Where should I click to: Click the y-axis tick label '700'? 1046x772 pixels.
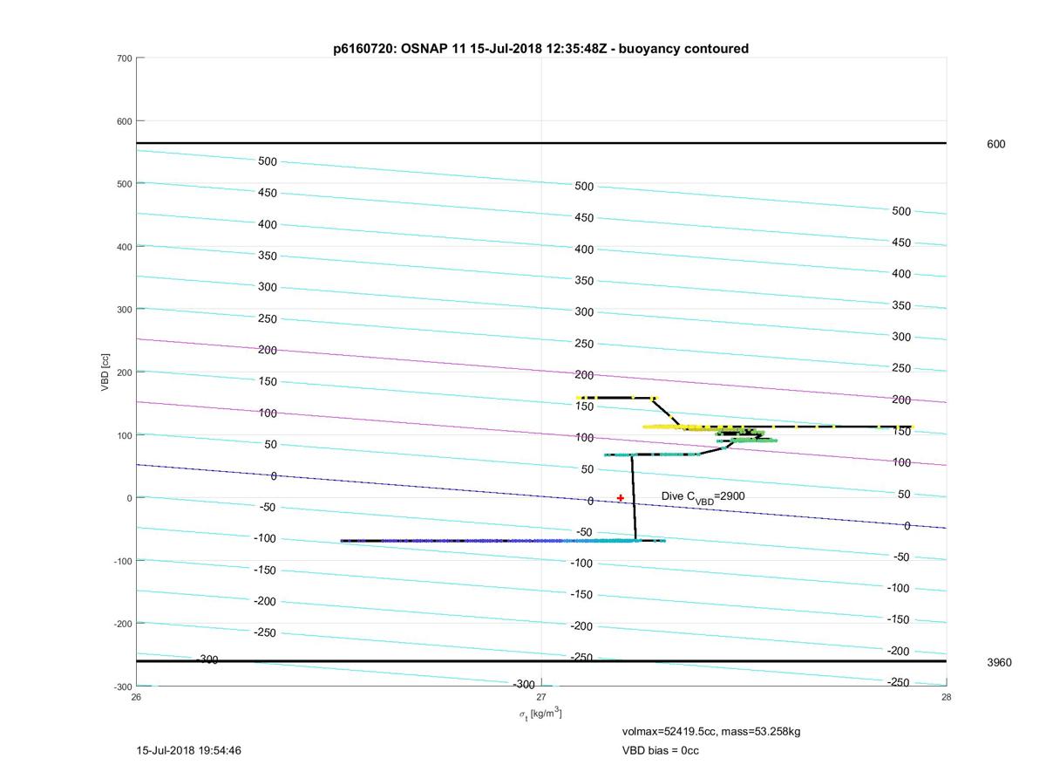point(124,58)
